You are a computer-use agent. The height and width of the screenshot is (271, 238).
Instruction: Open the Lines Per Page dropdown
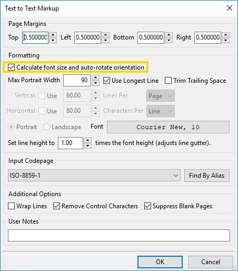(161, 96)
